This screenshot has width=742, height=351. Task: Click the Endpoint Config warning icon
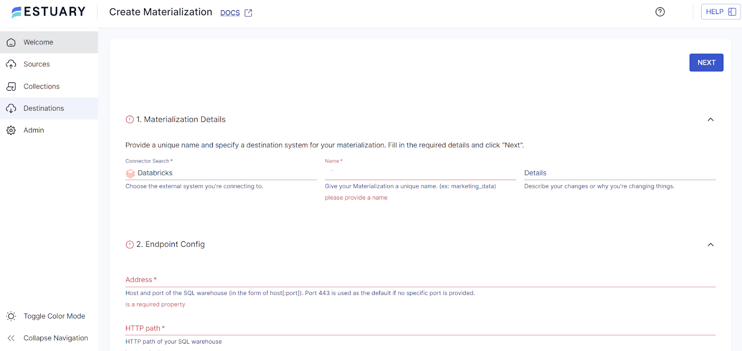click(x=130, y=244)
